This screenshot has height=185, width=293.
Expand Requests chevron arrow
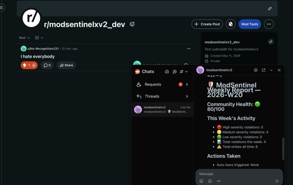click(x=187, y=84)
